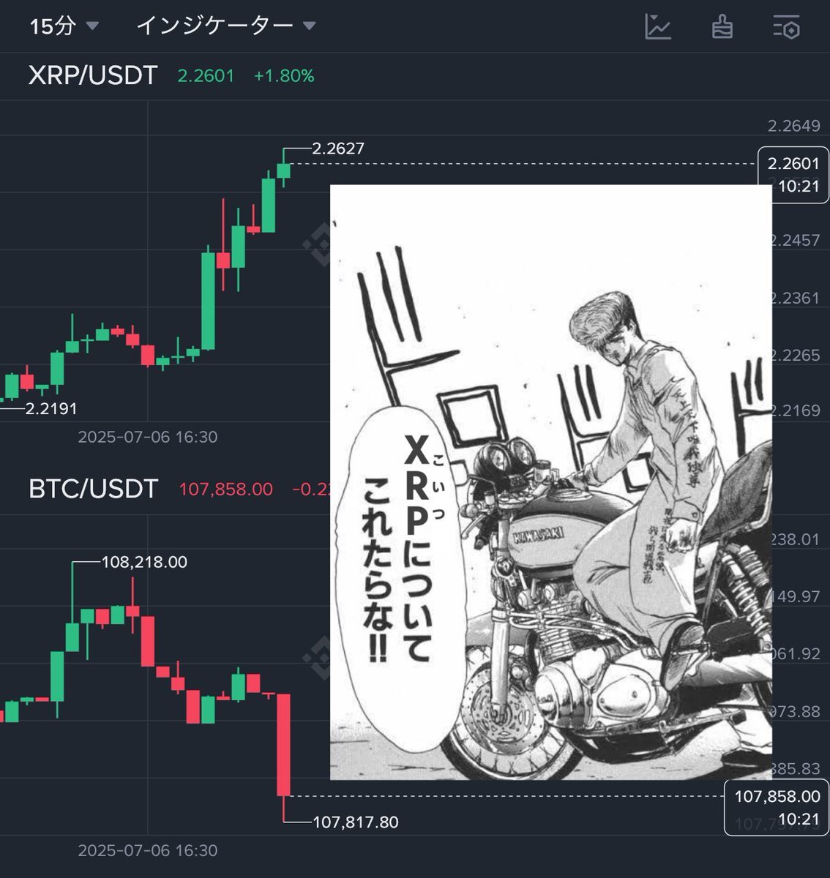Tap the XRP/USDT pair title
Viewport: 830px width, 878px height.
pos(93,75)
